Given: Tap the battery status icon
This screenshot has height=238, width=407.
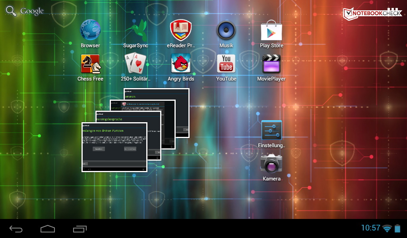Looking at the screenshot, I should [x=397, y=228].
